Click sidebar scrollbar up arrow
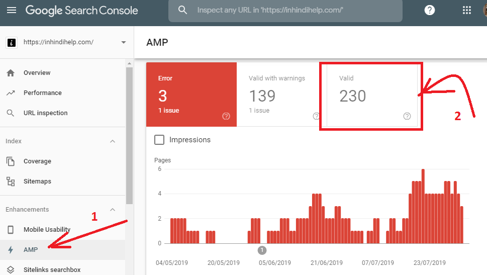 tap(129, 64)
